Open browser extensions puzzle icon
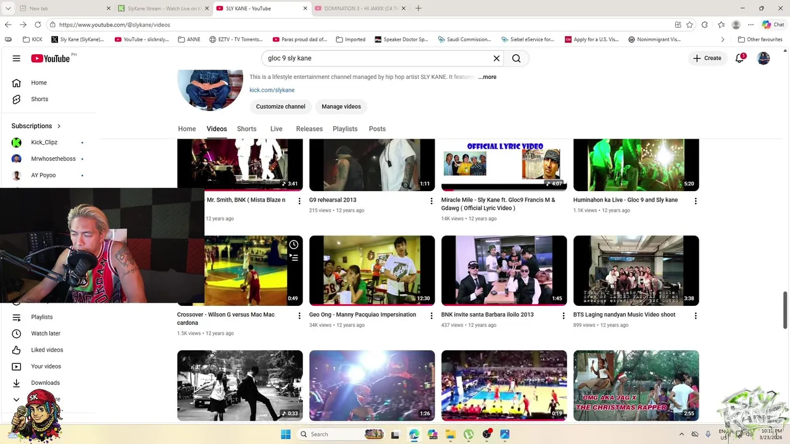Screen dimensions: 790x444 pyautogui.click(x=705, y=25)
